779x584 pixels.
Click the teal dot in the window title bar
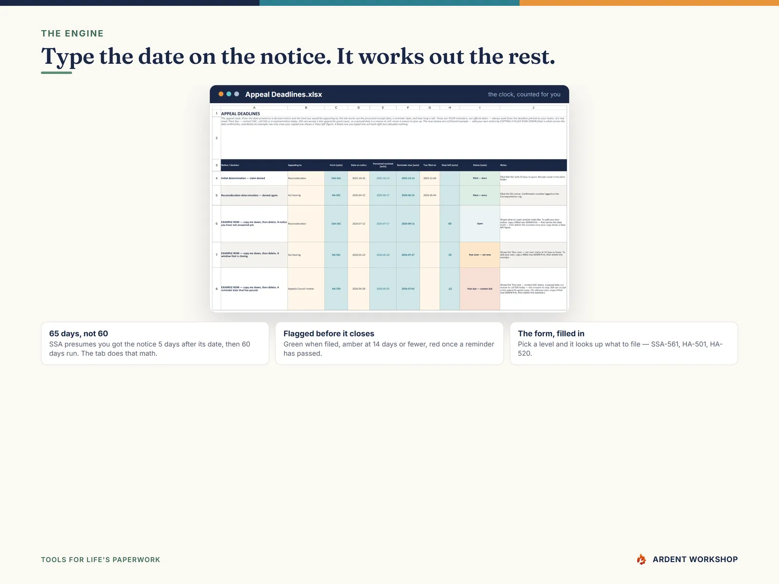(229, 94)
